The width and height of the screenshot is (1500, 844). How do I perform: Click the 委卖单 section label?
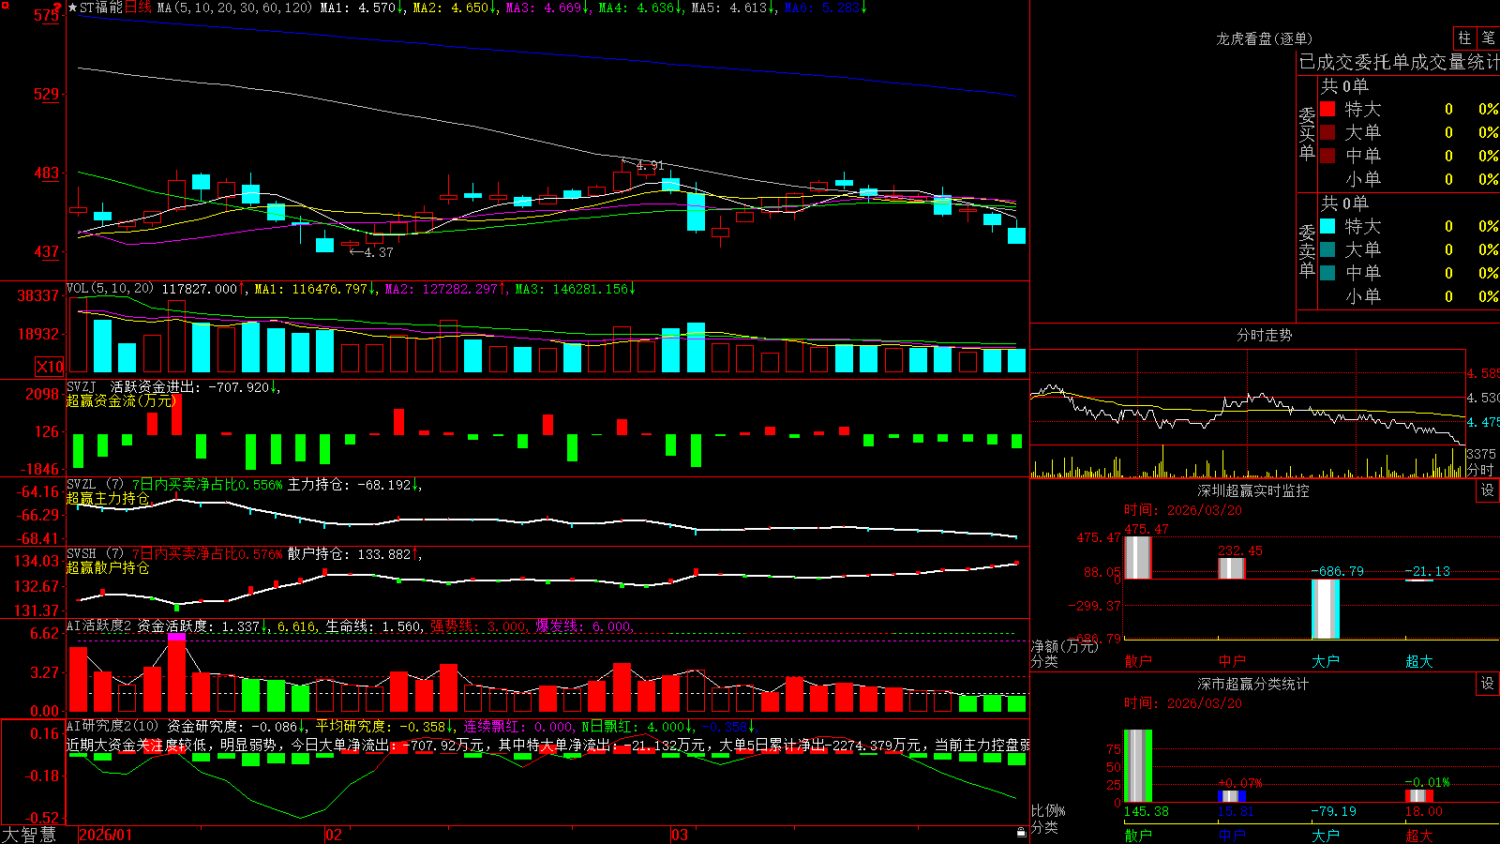(x=1307, y=250)
